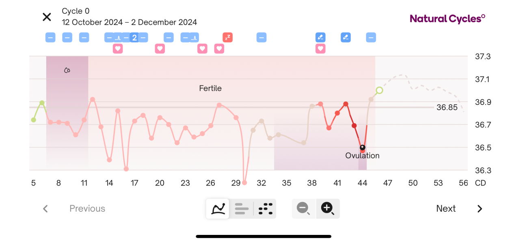Tap the 36.85 cover line label

(x=447, y=107)
